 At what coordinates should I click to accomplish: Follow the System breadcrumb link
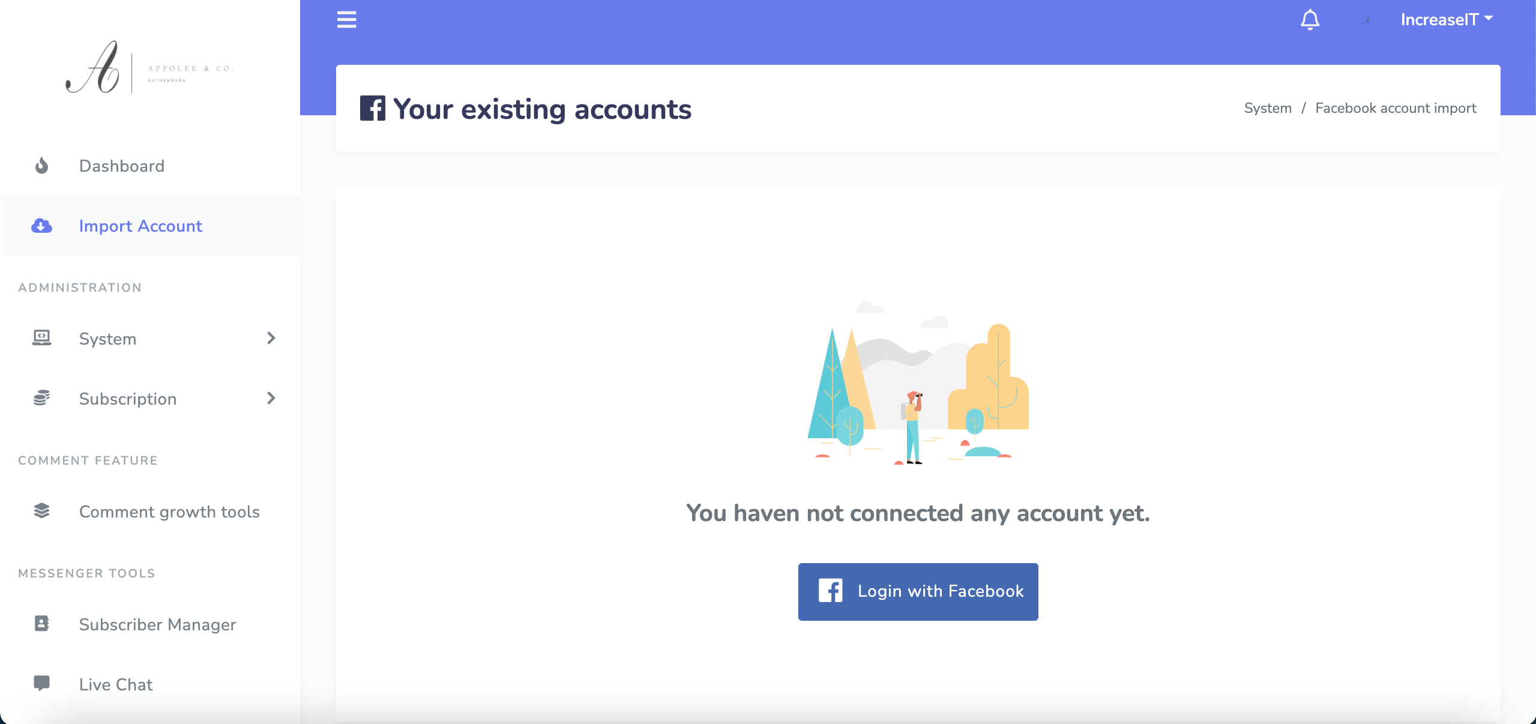pyautogui.click(x=1268, y=108)
